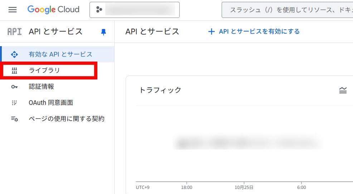Open the hamburger navigation menu

coord(13,10)
